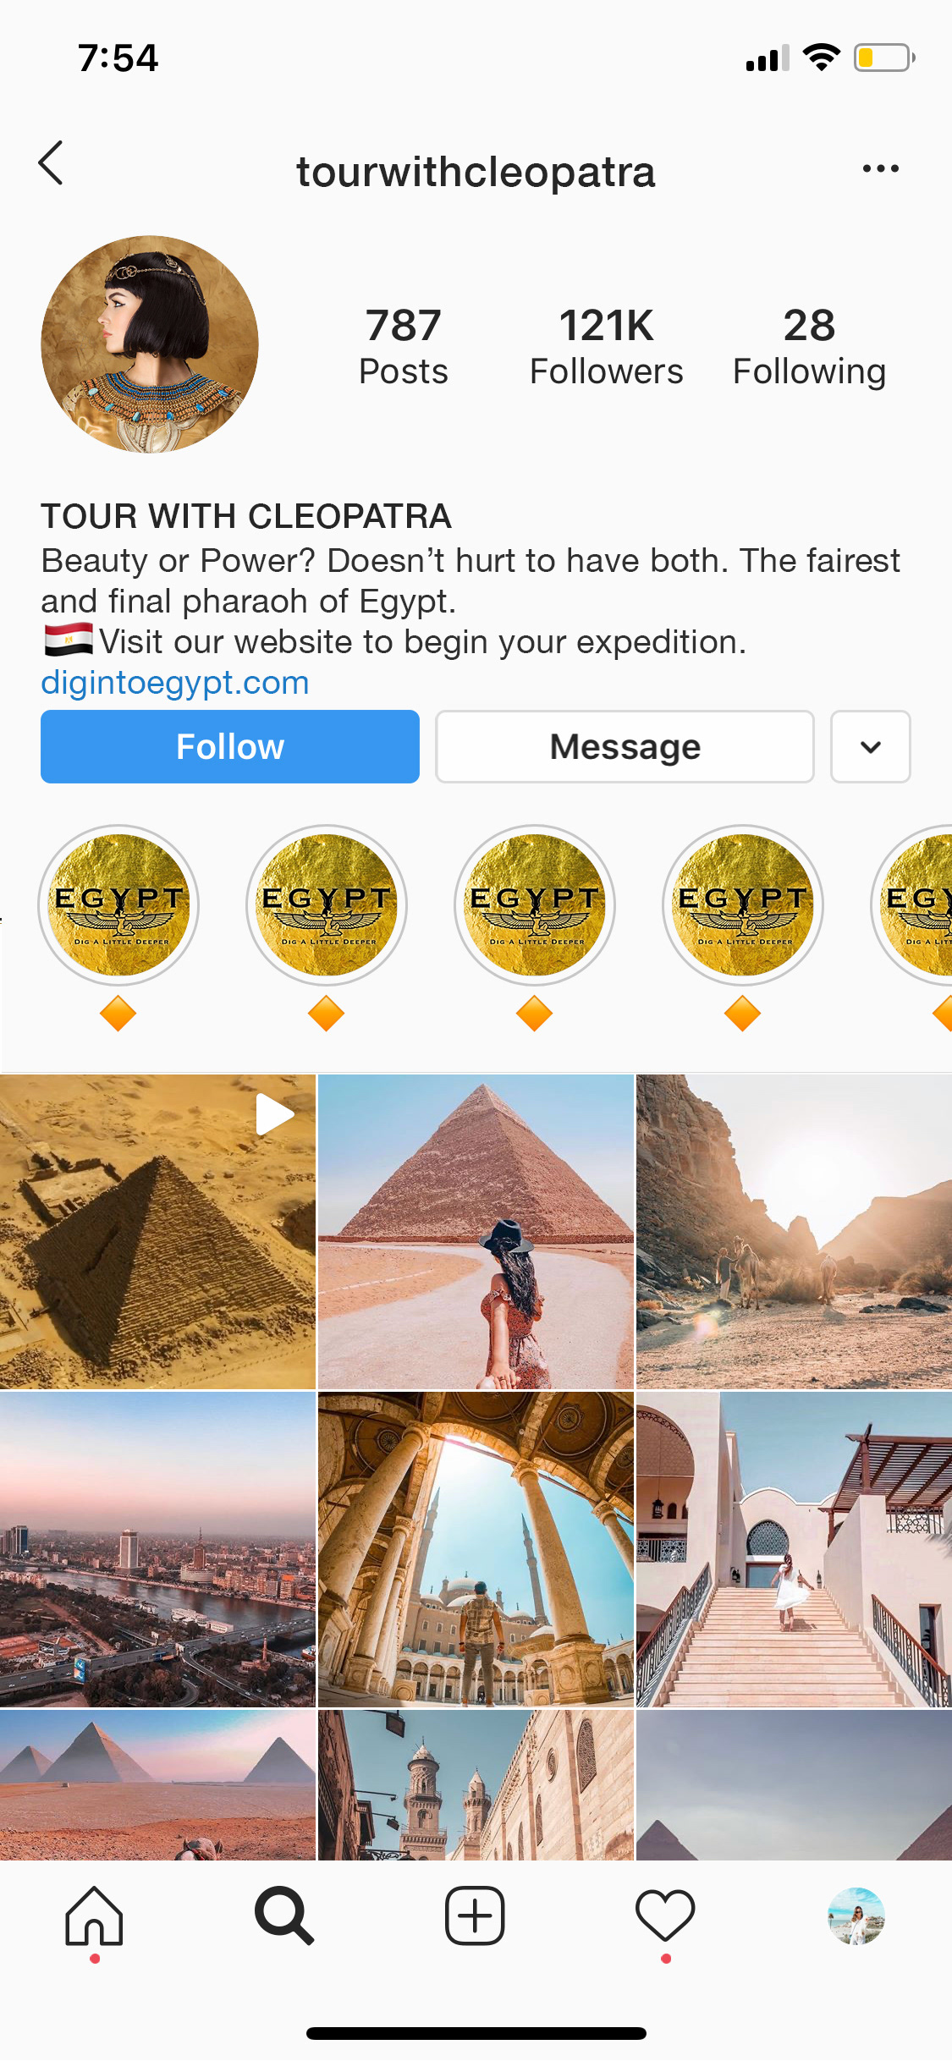Expand suggested accounts dropdown arrow
The height and width of the screenshot is (2061, 952).
(x=870, y=747)
